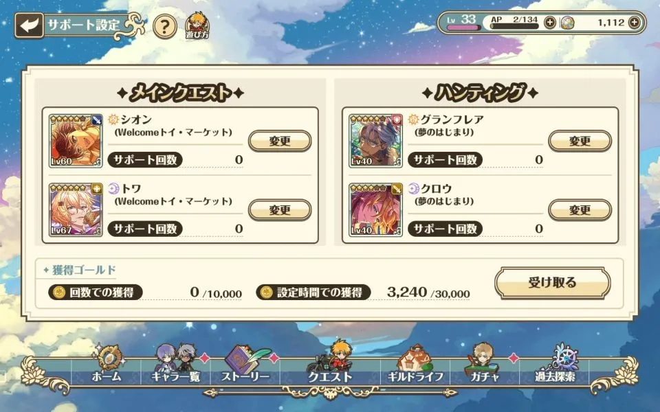Open ギルドライフ house icon
Viewport: 660px width, 412px height.
tap(415, 365)
